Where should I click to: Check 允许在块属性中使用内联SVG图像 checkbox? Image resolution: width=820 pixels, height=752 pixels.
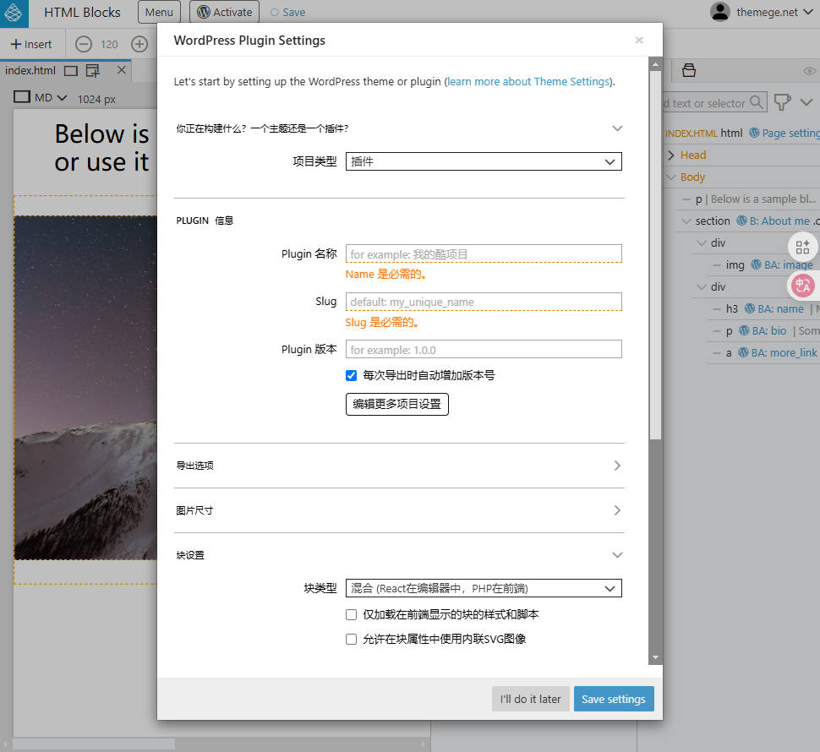coord(352,639)
